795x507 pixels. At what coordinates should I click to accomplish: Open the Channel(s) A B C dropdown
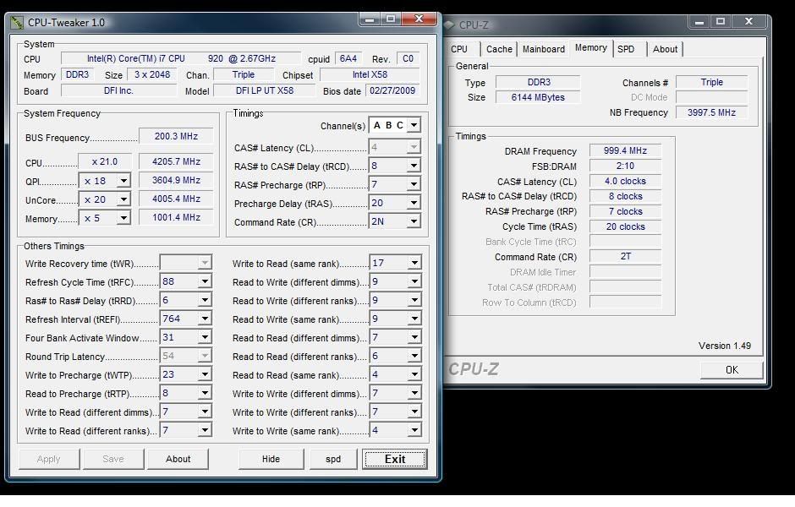point(414,125)
